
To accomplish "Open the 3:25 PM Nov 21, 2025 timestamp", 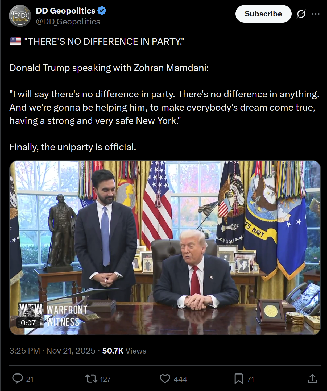I will pos(52,351).
